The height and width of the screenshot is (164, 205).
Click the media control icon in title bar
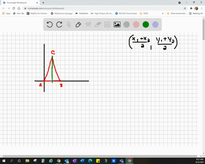(x=179, y=3)
